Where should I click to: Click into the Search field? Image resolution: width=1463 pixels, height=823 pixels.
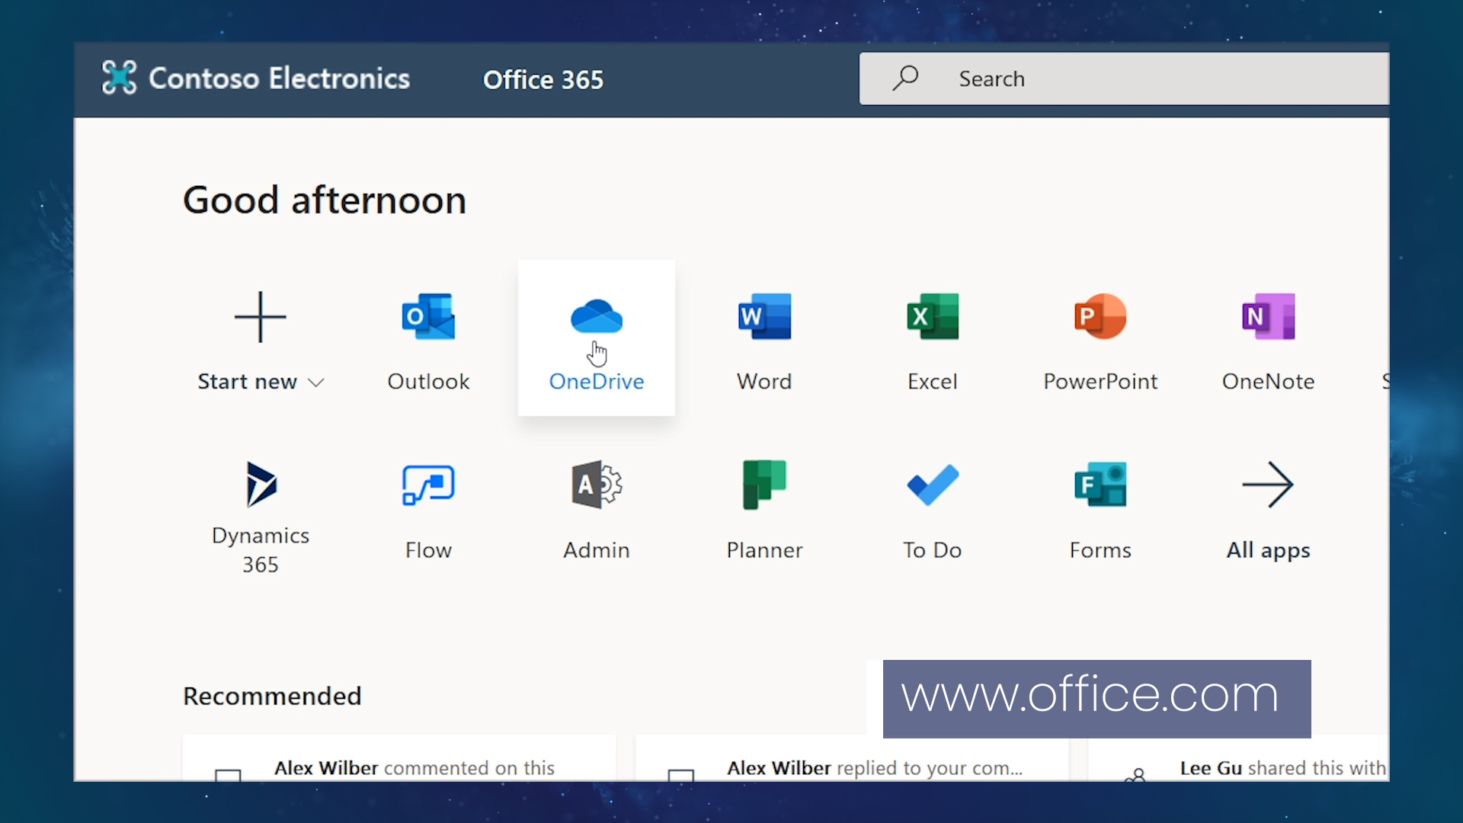(1125, 78)
